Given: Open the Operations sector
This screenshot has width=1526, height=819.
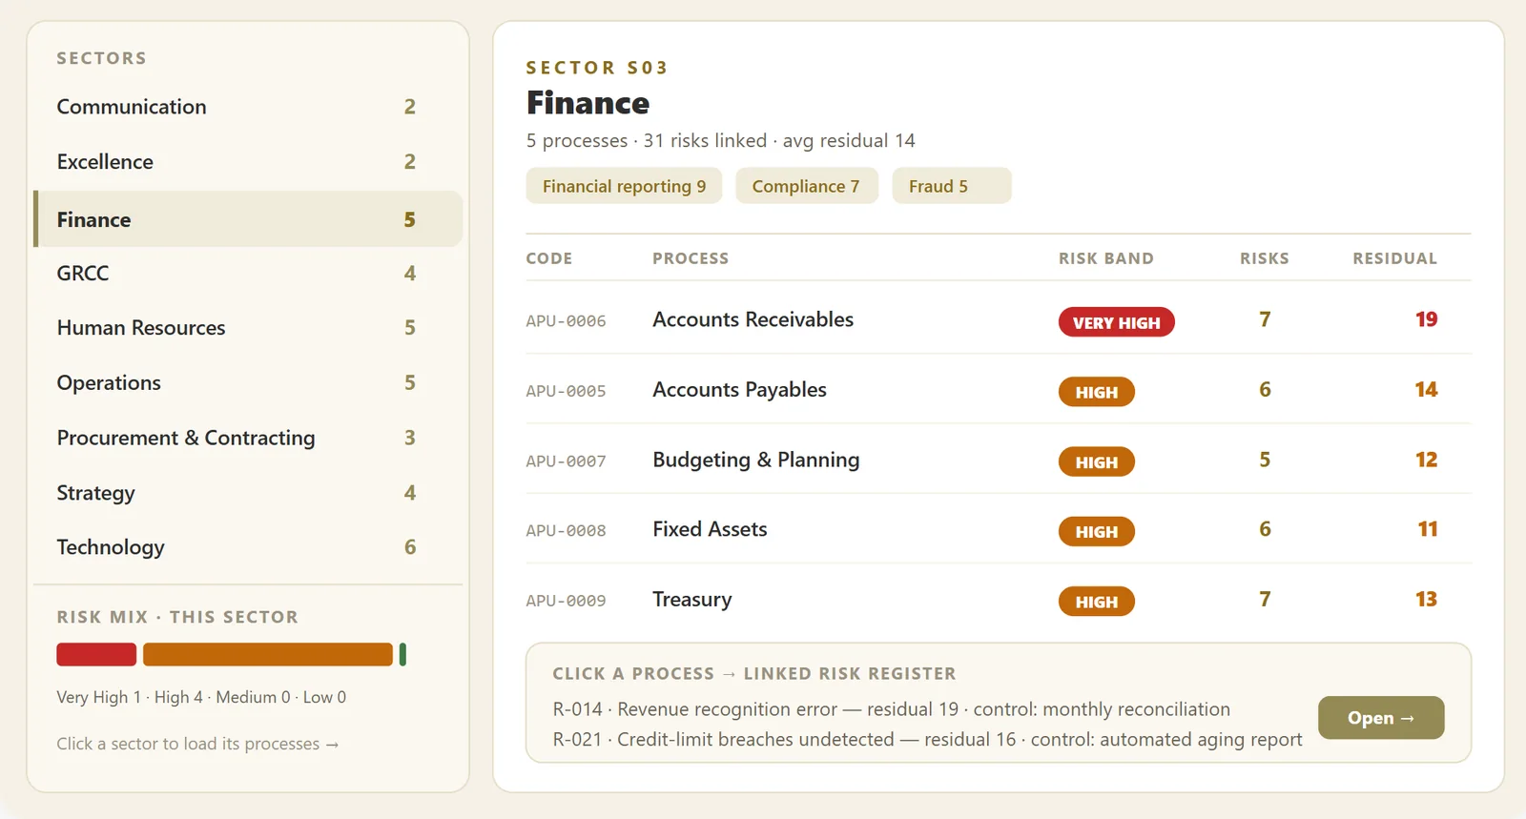Looking at the screenshot, I should pyautogui.click(x=248, y=383).
